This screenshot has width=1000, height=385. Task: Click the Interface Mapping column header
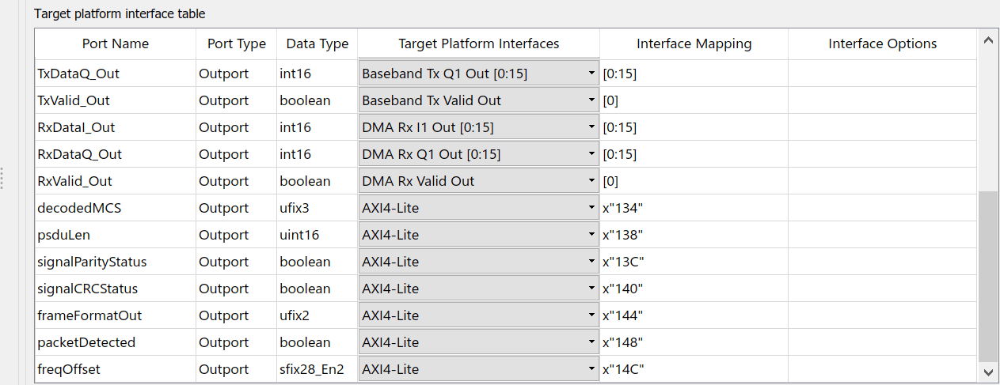(694, 44)
